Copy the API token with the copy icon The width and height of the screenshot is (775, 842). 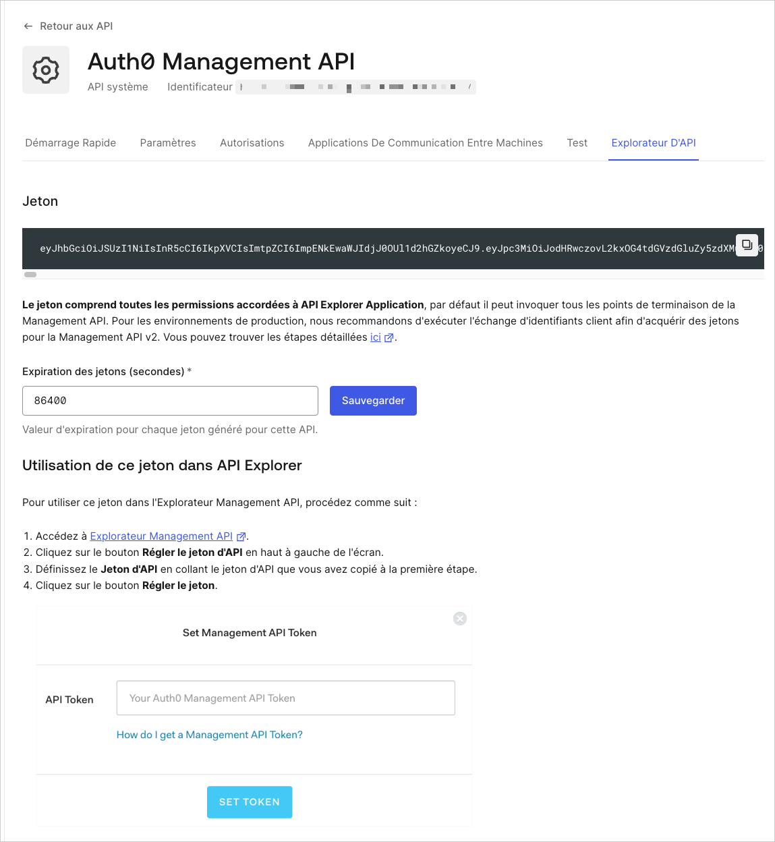[747, 245]
